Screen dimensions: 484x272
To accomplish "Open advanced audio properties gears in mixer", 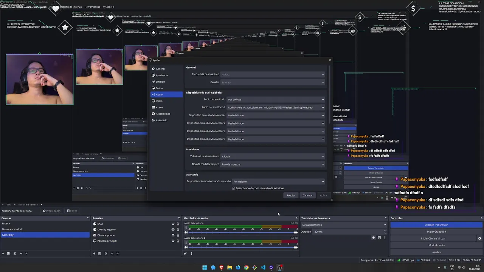I will point(185,253).
